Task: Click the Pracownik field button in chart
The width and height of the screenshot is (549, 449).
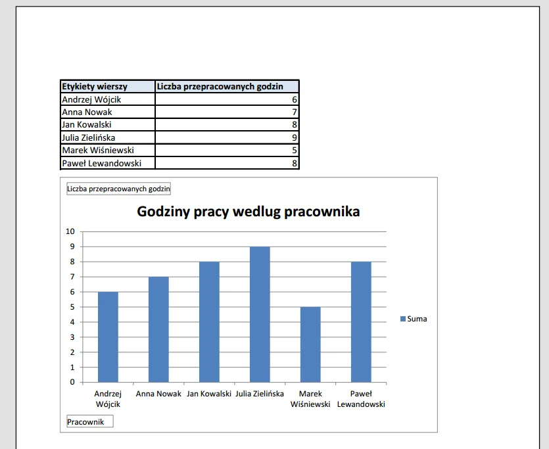Action: [x=90, y=421]
